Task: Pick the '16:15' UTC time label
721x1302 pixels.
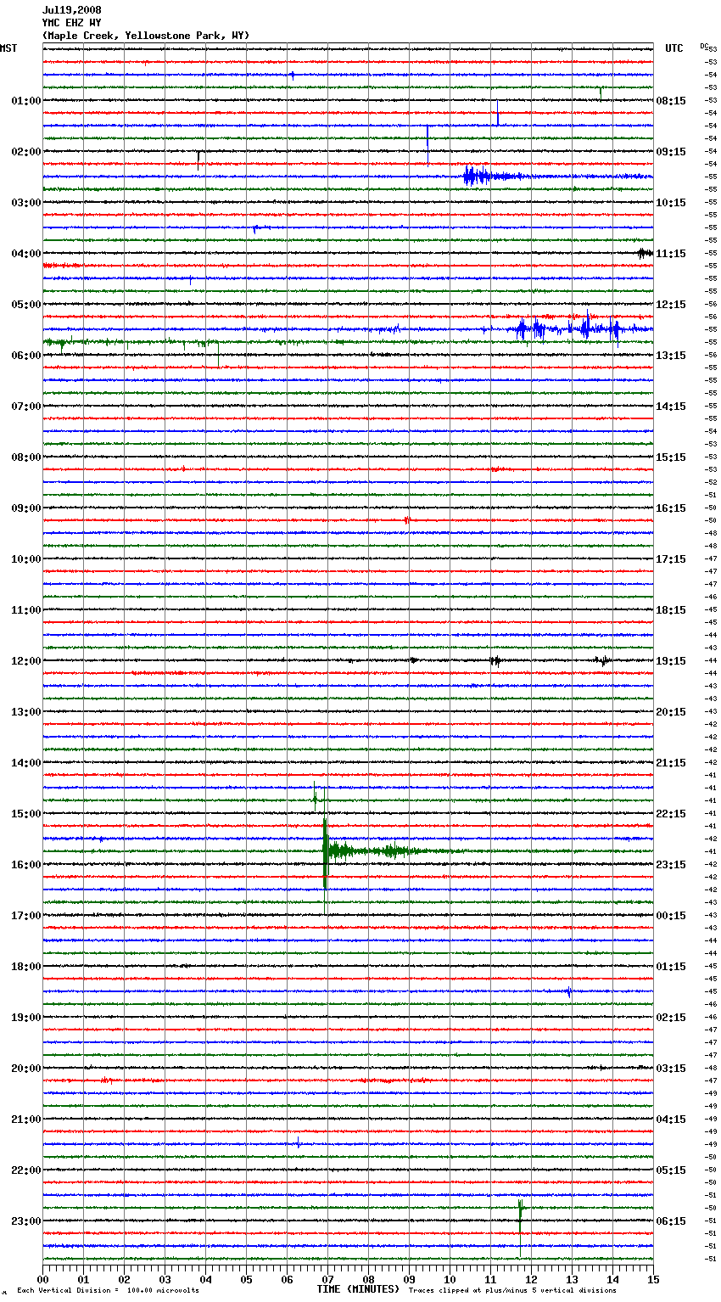Action: point(671,508)
